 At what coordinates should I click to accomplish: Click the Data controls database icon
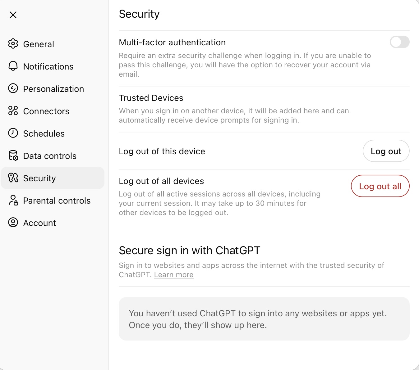pyautogui.click(x=13, y=156)
